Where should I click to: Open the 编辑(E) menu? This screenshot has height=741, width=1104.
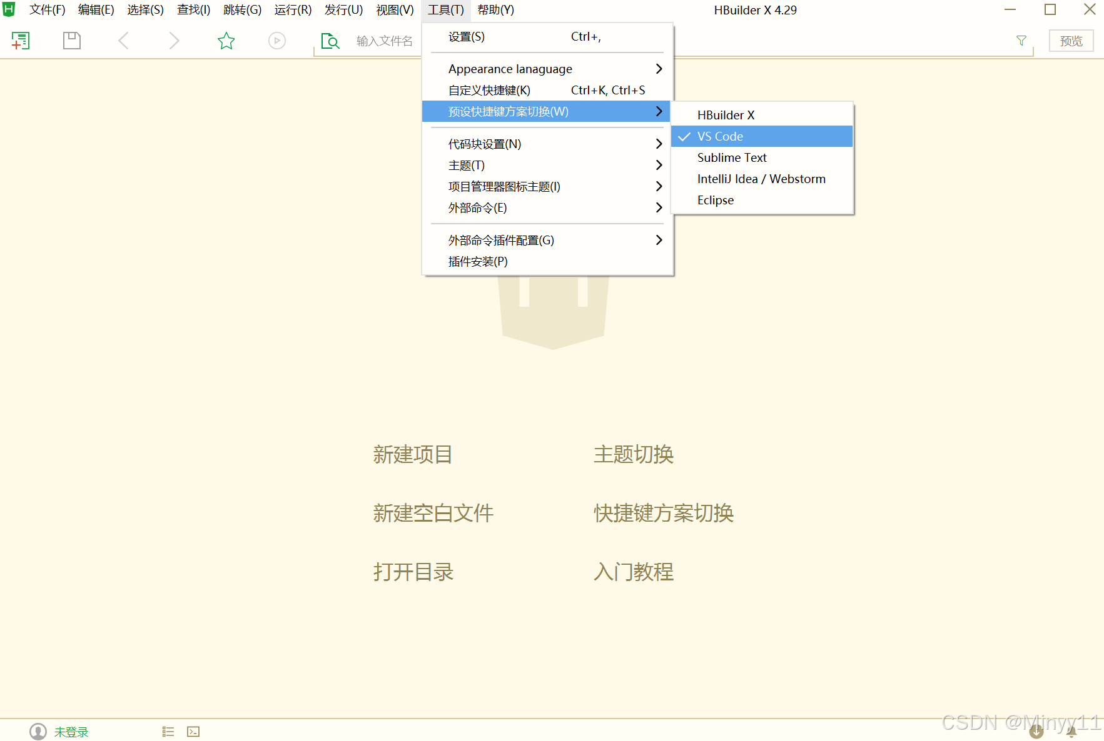pos(96,10)
